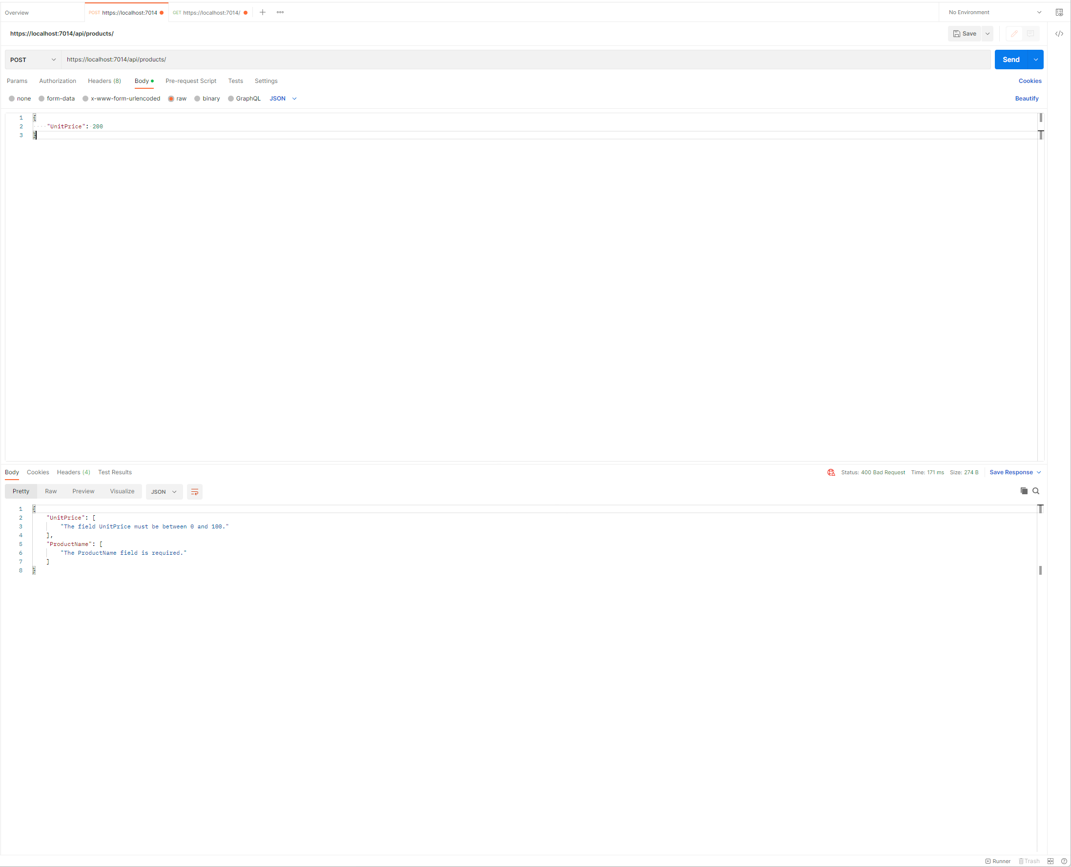Open the request body JSON format dropdown
This screenshot has height=867, width=1071.
click(283, 99)
